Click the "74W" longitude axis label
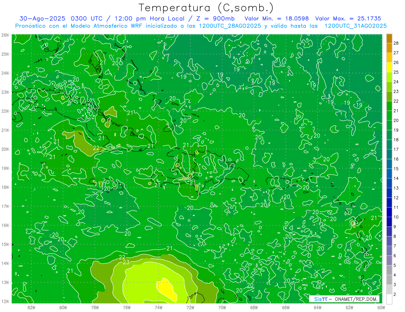 coord(159,307)
